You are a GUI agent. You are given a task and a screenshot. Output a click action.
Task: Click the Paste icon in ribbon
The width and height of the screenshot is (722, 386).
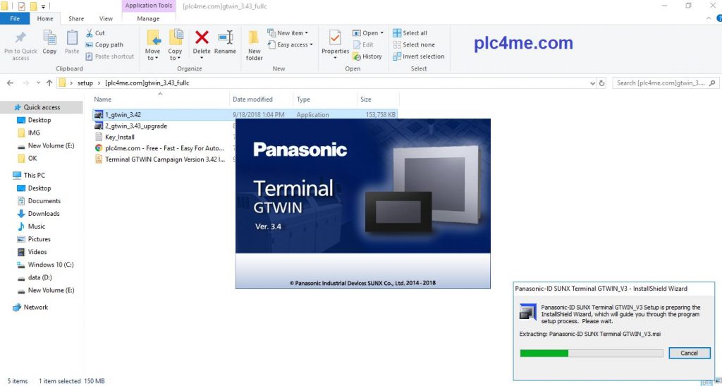coord(72,38)
